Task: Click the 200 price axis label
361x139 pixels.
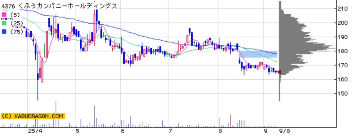Action: [x=343, y=23]
